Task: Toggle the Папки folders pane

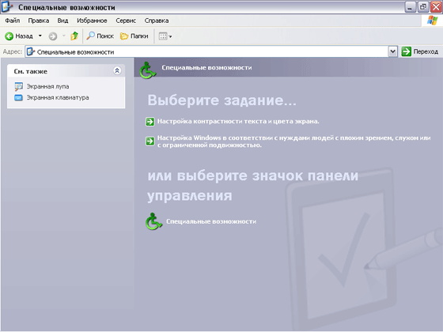Action: [134, 36]
